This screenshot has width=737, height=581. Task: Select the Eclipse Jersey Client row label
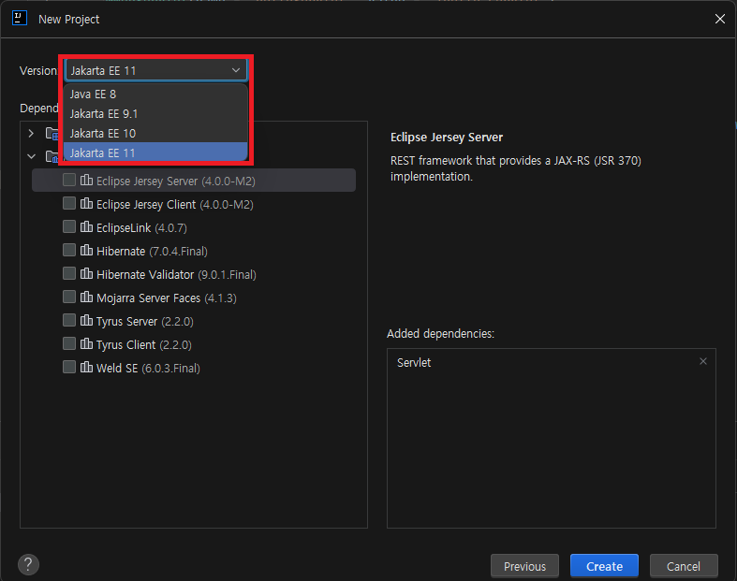175,204
